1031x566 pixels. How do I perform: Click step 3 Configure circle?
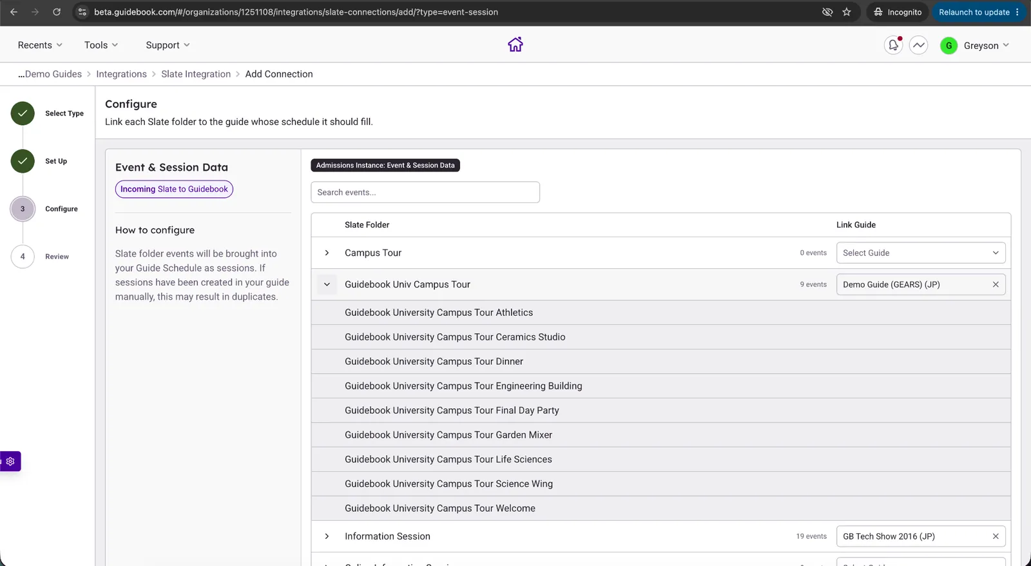pyautogui.click(x=23, y=209)
